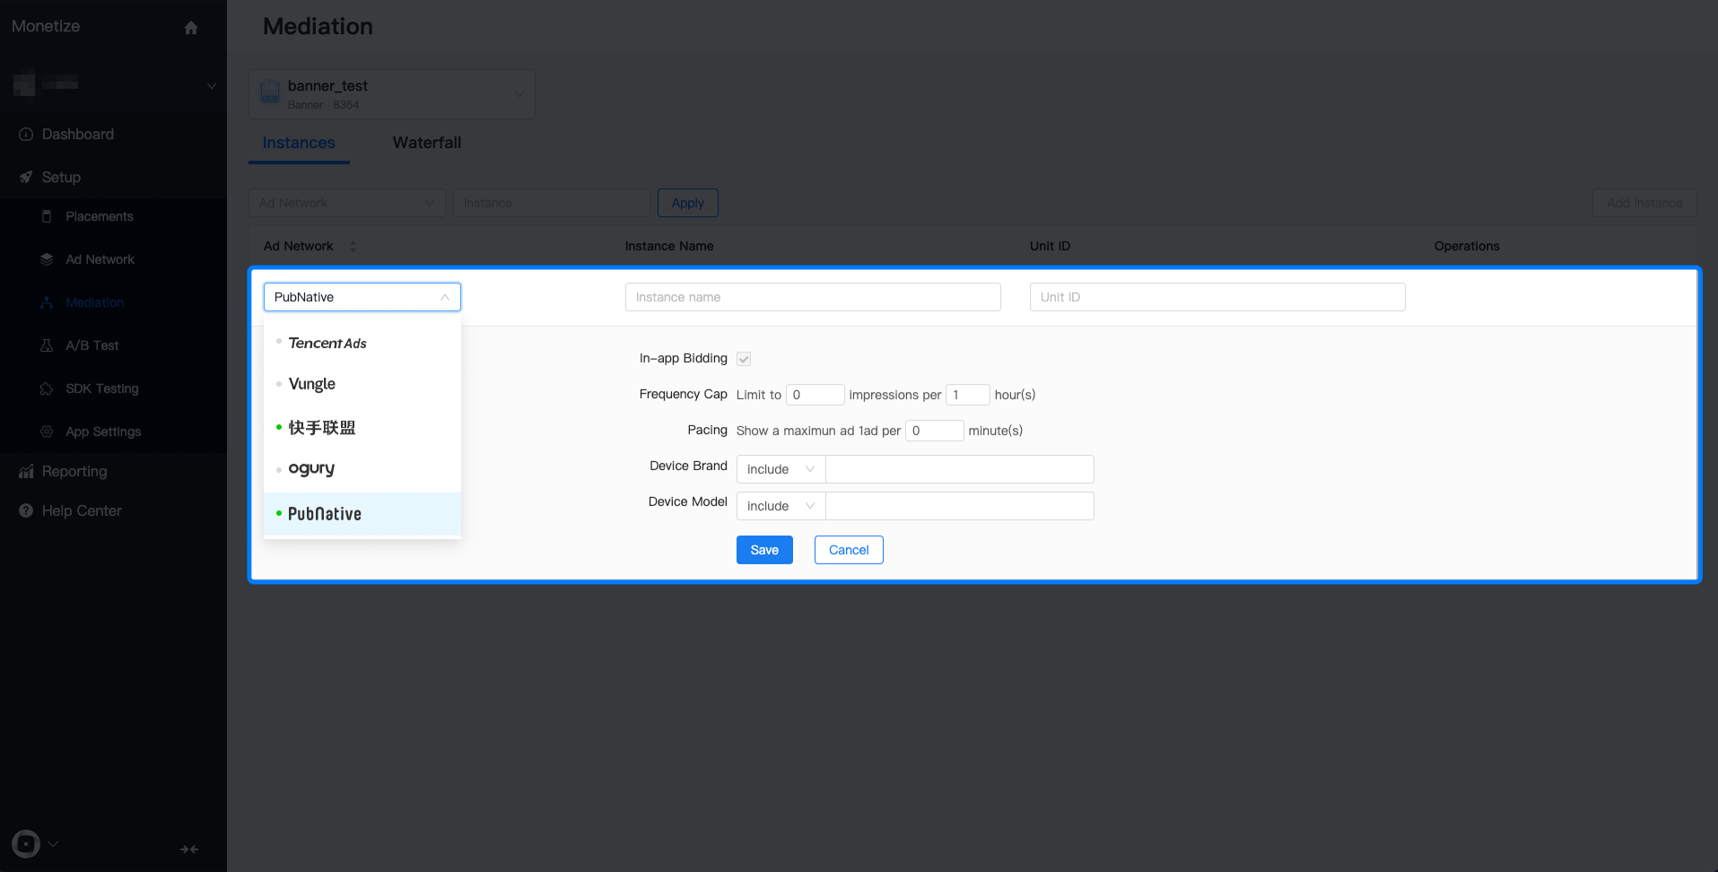This screenshot has width=1718, height=872.
Task: Select PubNative from the list
Action: tap(362, 514)
